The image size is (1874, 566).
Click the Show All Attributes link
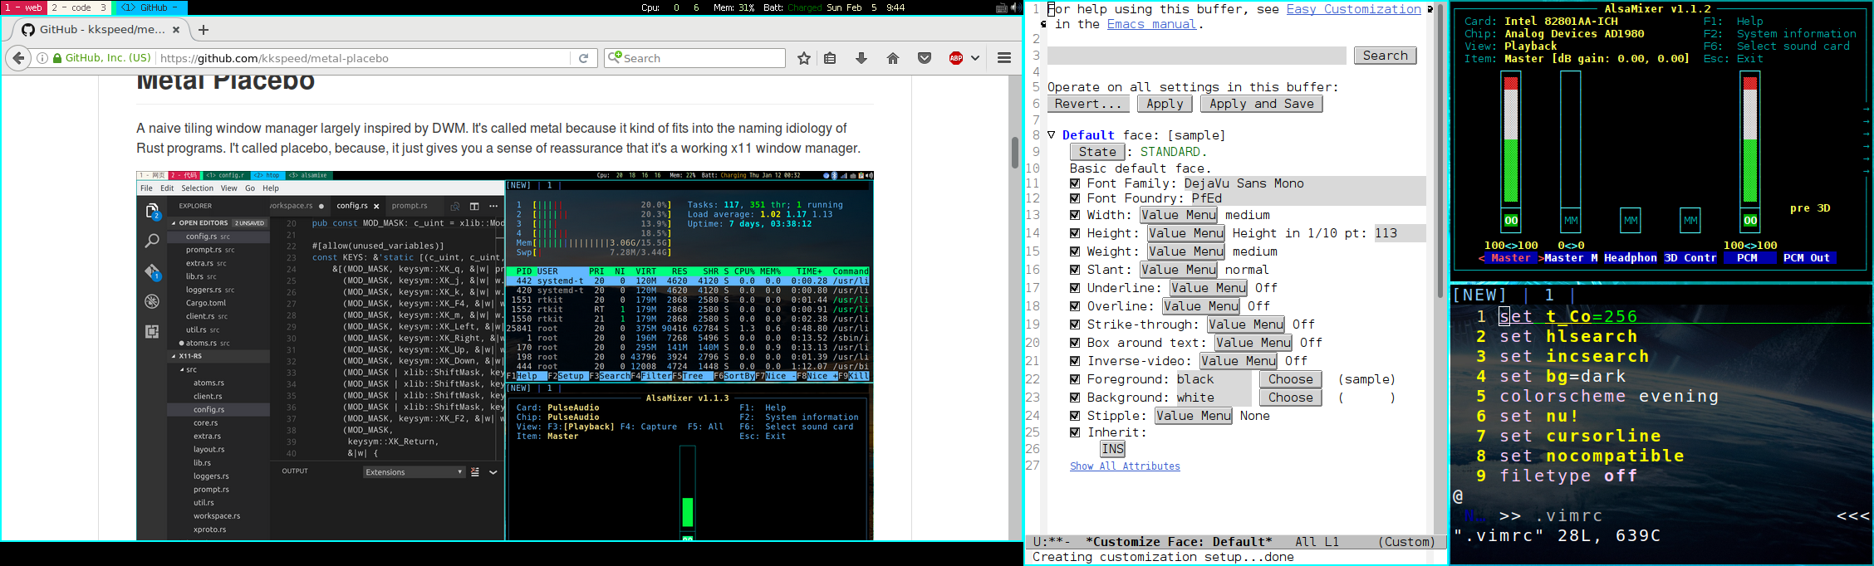[1125, 466]
